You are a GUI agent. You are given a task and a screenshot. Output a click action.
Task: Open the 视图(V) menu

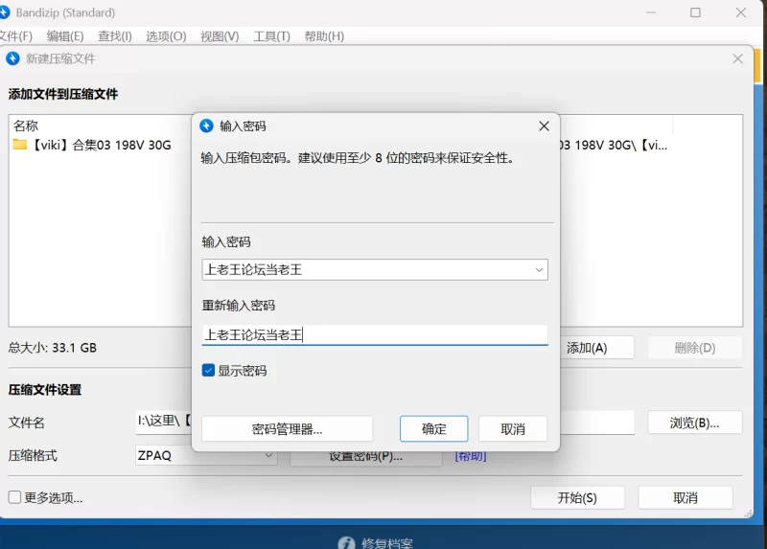[x=220, y=36]
